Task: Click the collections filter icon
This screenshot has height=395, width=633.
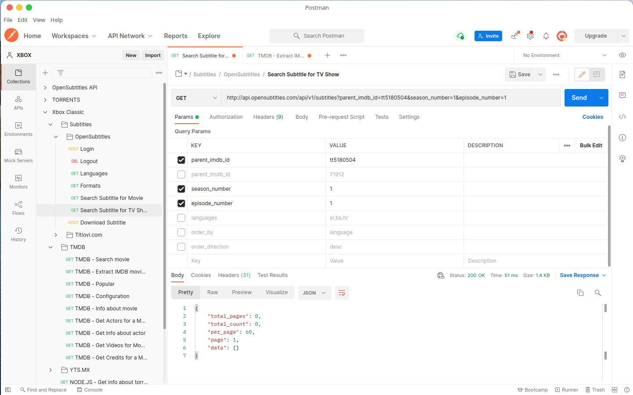Action: pyautogui.click(x=61, y=73)
